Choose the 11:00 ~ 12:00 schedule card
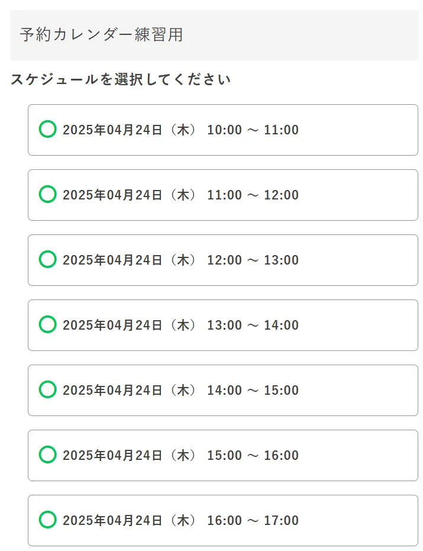This screenshot has width=423, height=551. pyautogui.click(x=222, y=194)
